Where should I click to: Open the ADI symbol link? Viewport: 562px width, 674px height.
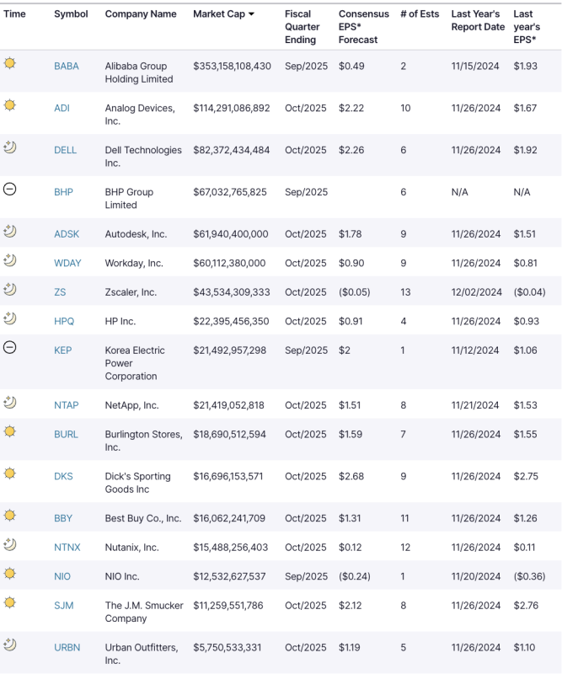[x=62, y=108]
